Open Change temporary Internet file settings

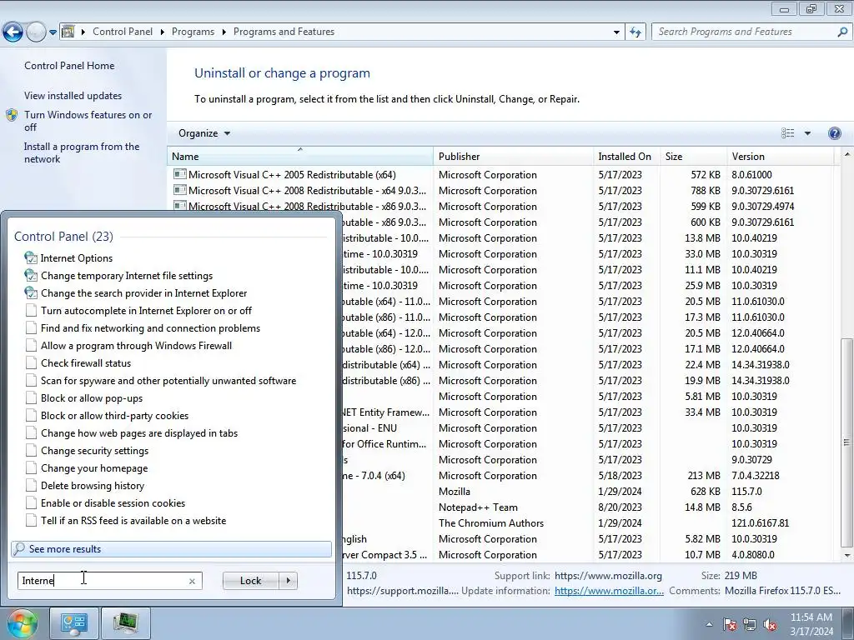127,275
